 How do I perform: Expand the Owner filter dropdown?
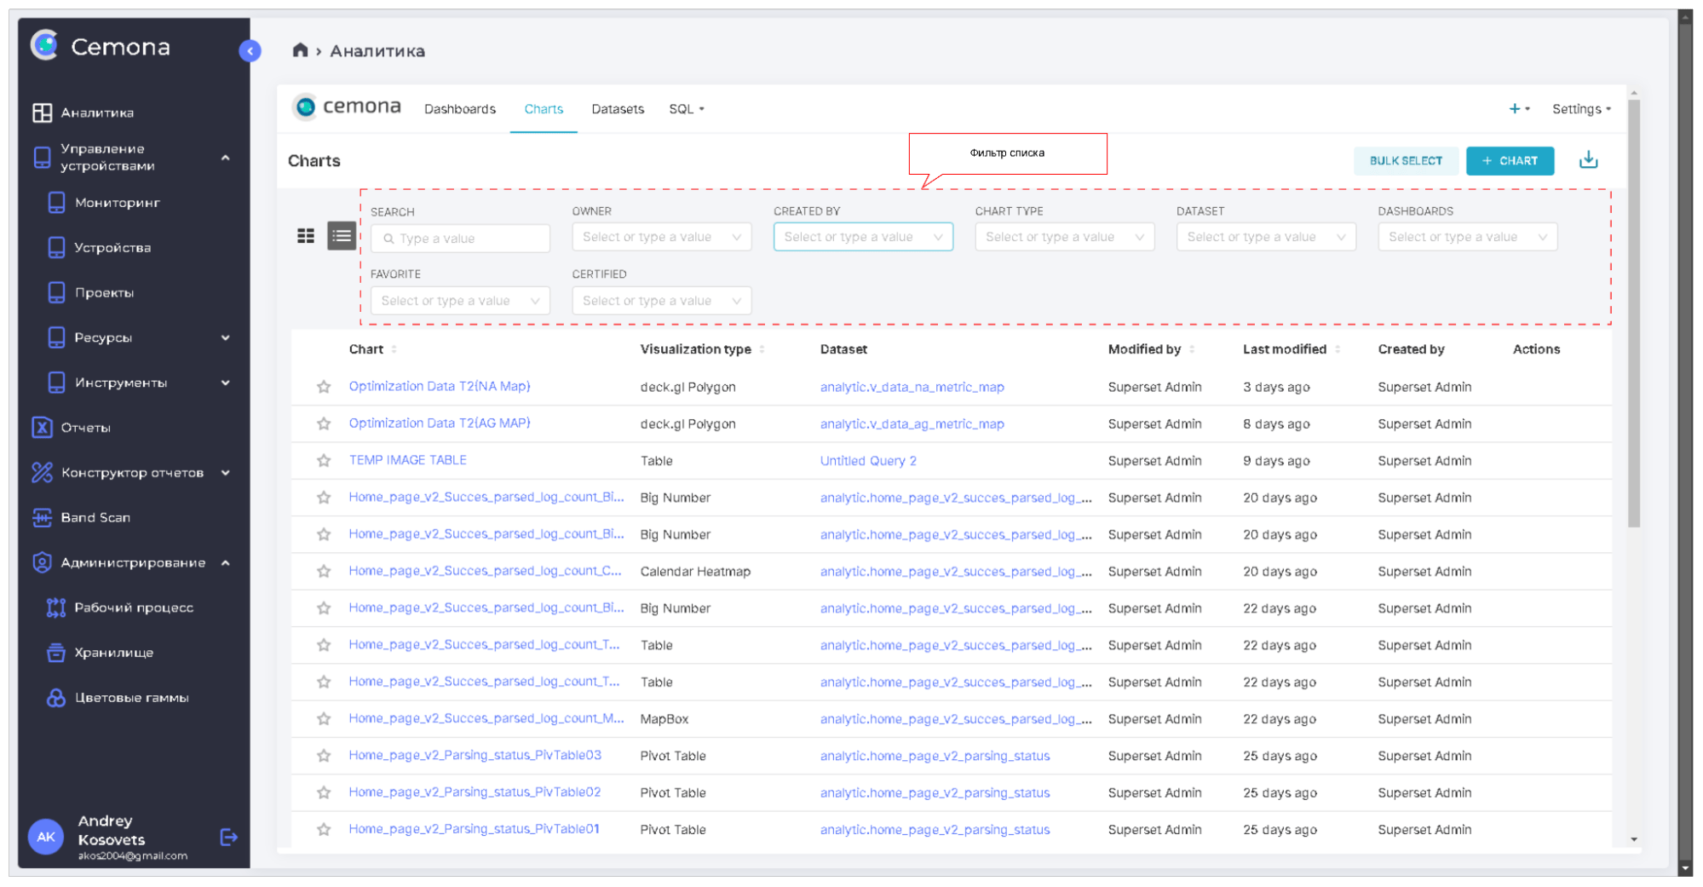pyautogui.click(x=661, y=237)
